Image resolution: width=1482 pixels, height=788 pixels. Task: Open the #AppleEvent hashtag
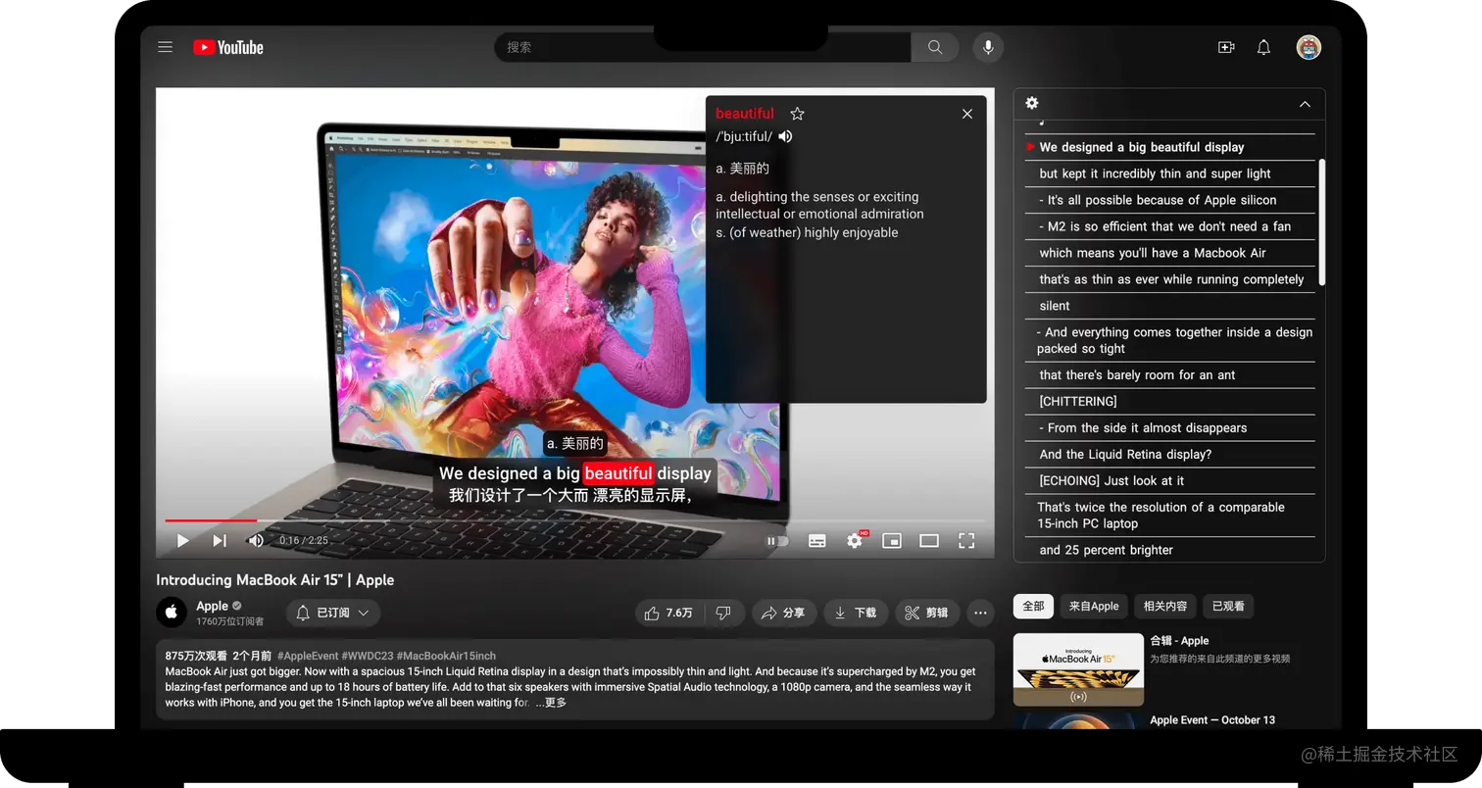pyautogui.click(x=308, y=656)
